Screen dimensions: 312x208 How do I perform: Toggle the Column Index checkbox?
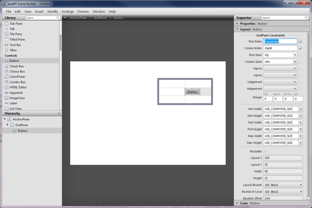click(300, 48)
